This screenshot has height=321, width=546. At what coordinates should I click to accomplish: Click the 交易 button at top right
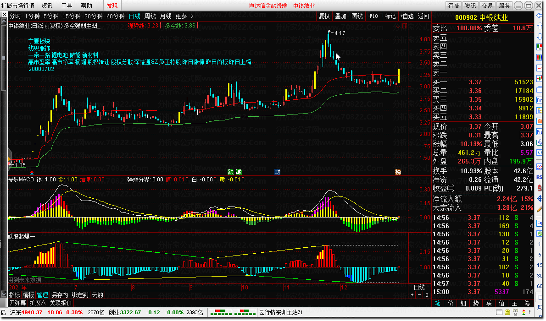(487, 5)
